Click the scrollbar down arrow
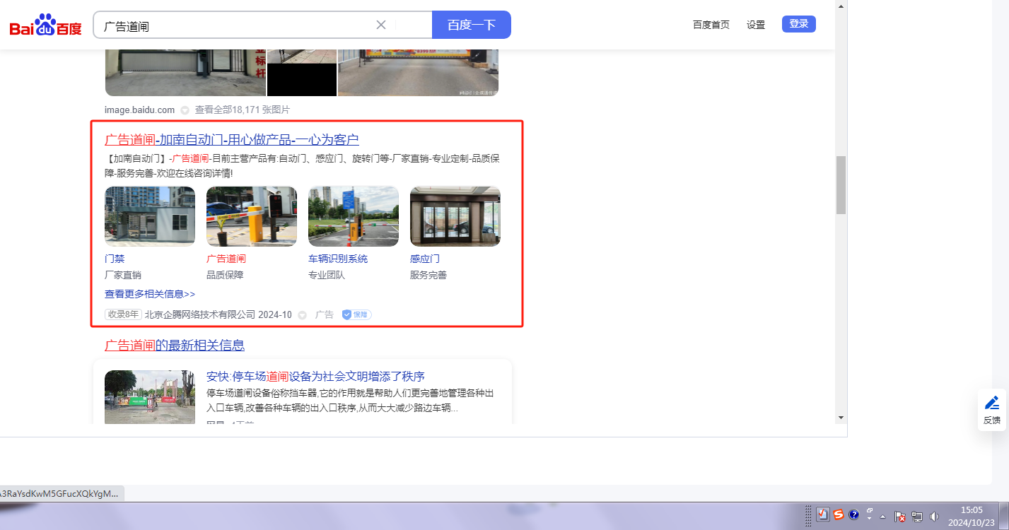 click(x=841, y=418)
